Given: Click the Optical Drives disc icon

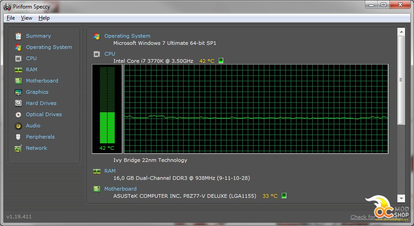Looking at the screenshot, I should [x=18, y=115].
